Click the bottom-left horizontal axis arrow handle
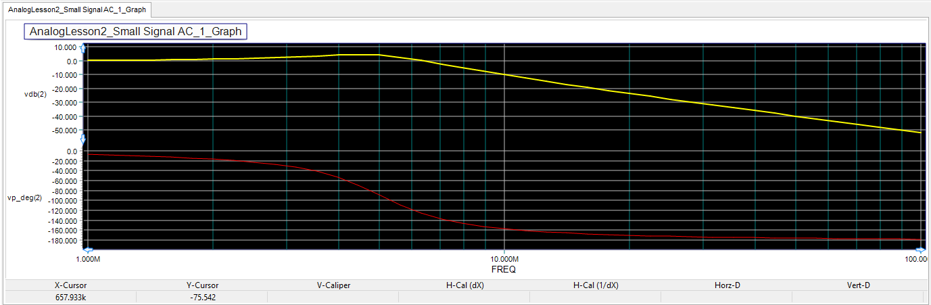 [87, 250]
